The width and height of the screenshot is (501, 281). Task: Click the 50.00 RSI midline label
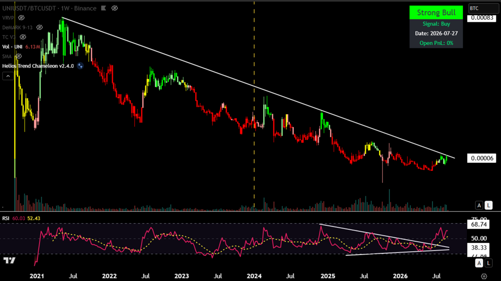[x=478, y=238]
